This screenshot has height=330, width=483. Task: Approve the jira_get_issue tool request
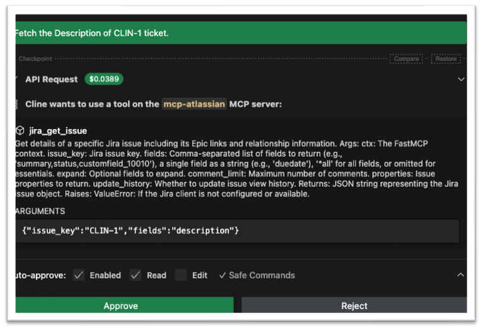[120, 306]
